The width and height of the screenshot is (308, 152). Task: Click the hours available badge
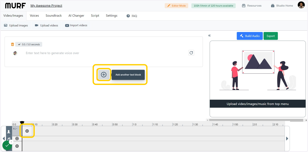click(x=213, y=6)
